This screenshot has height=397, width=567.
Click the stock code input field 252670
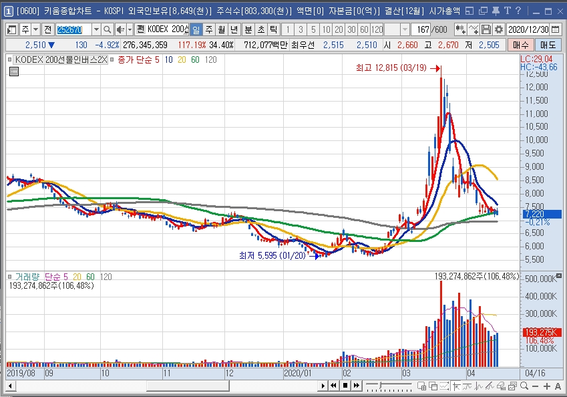click(74, 29)
